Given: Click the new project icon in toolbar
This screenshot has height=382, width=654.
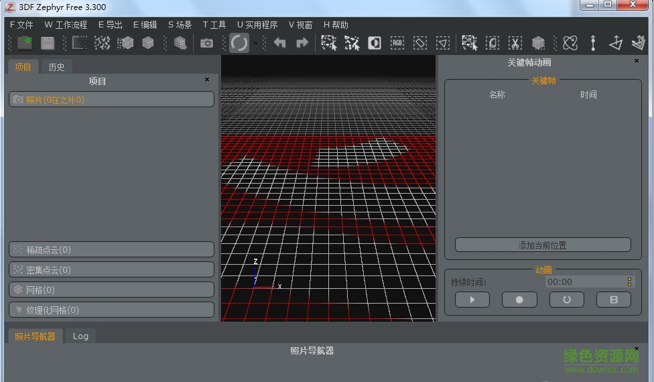Looking at the screenshot, I should point(25,43).
